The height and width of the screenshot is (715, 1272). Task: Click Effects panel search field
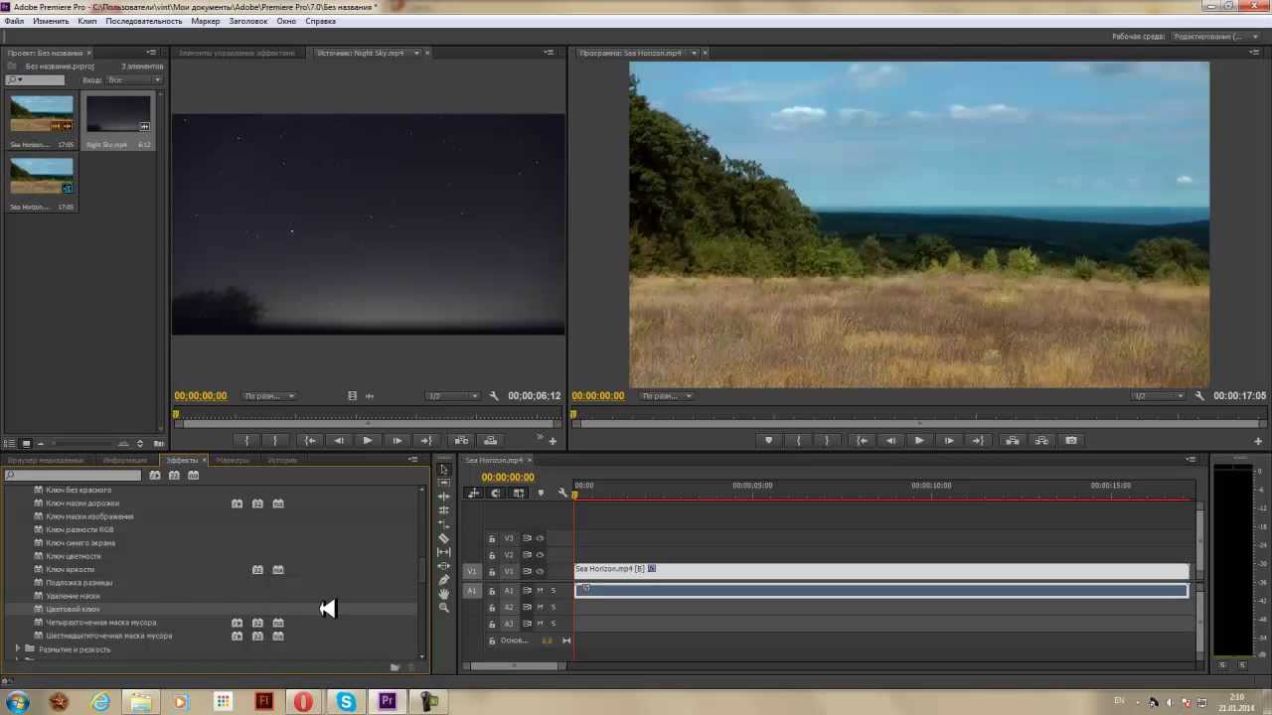click(x=74, y=476)
